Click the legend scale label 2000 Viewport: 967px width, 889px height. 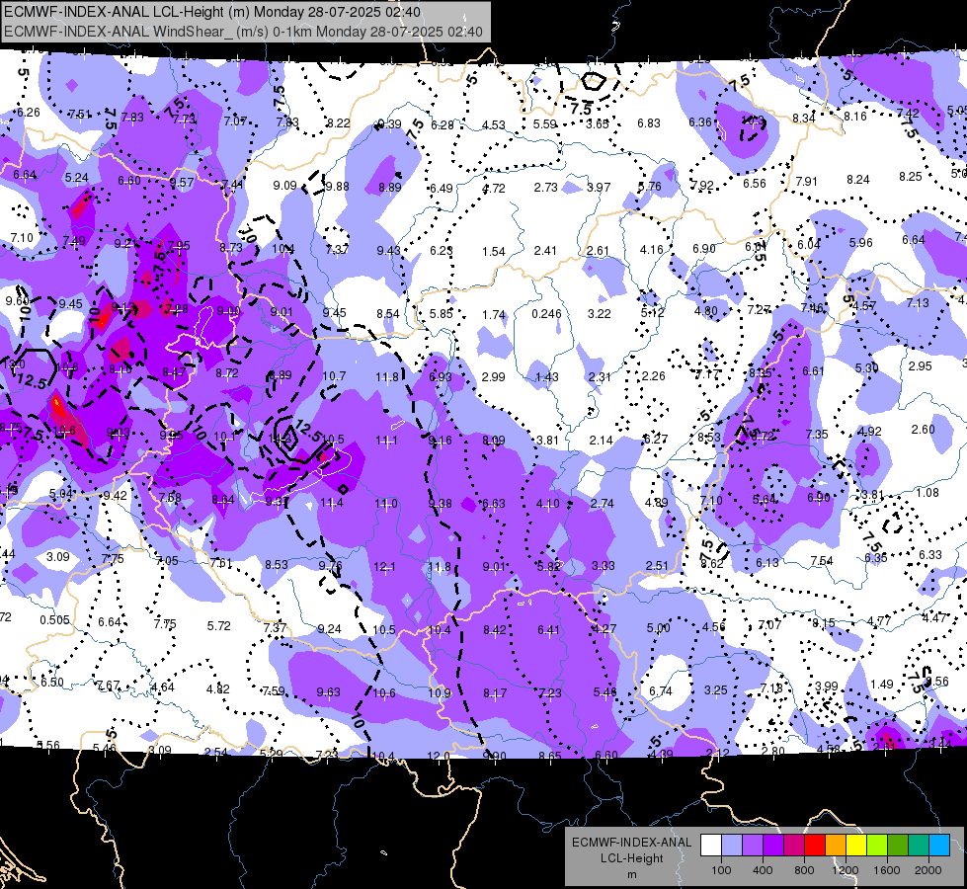click(928, 870)
